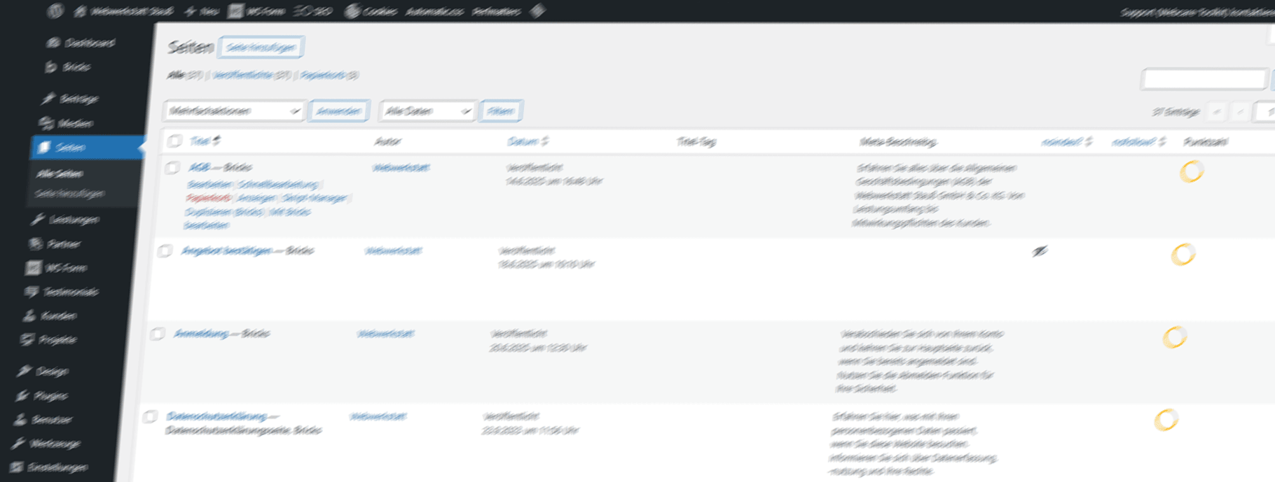Screen dimensions: 1275x482
Task: Open Projekte in the sidebar
Action: click(48, 340)
